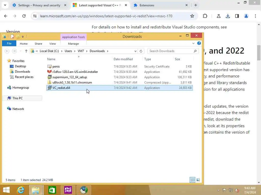Open the Chrome extensions puzzle icon
The height and width of the screenshot is (195, 261).
tap(205, 16)
